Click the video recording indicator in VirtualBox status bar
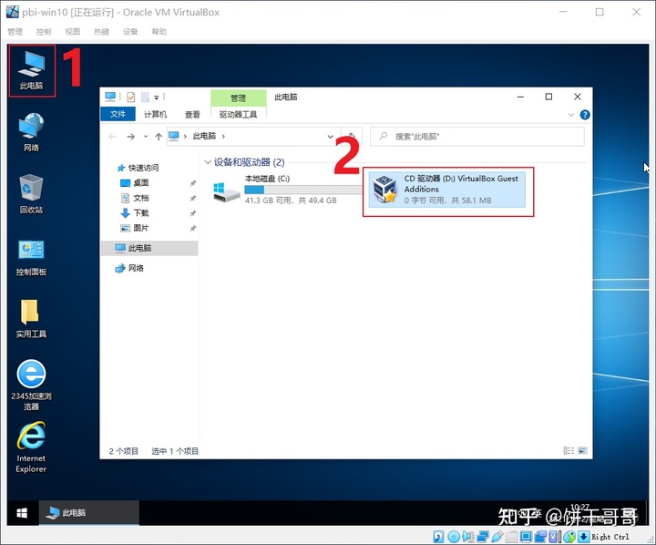The height and width of the screenshot is (545, 656). 540,537
